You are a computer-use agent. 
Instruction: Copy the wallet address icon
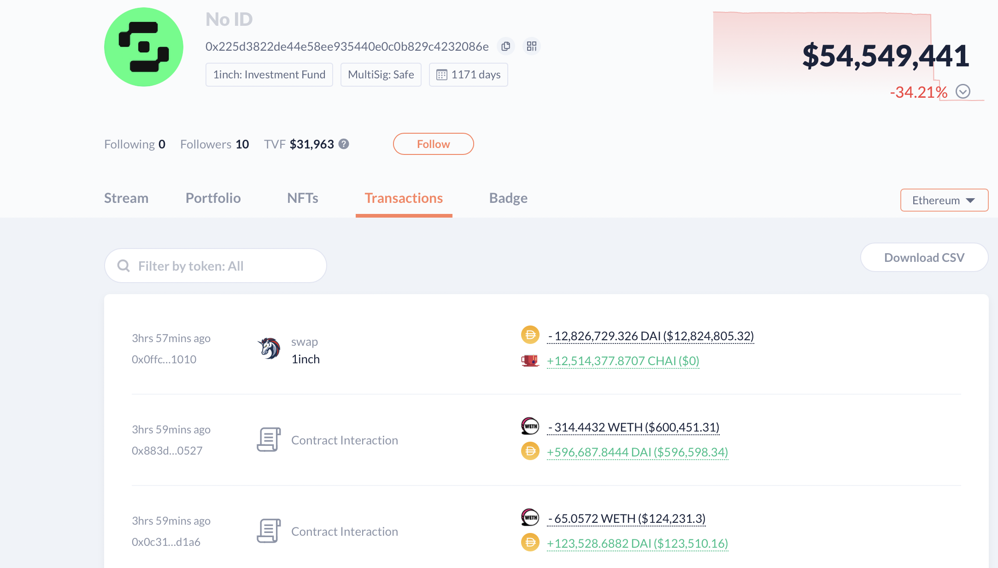(505, 46)
